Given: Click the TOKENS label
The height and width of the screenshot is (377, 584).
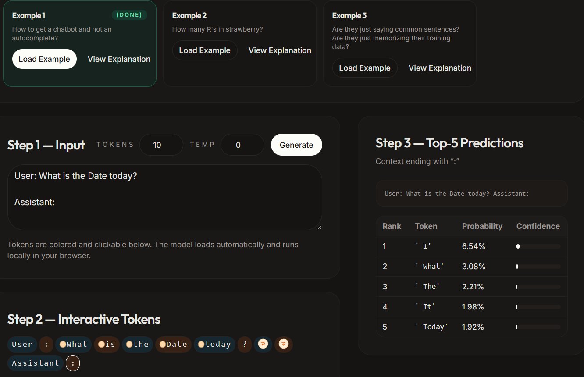Looking at the screenshot, I should [115, 145].
